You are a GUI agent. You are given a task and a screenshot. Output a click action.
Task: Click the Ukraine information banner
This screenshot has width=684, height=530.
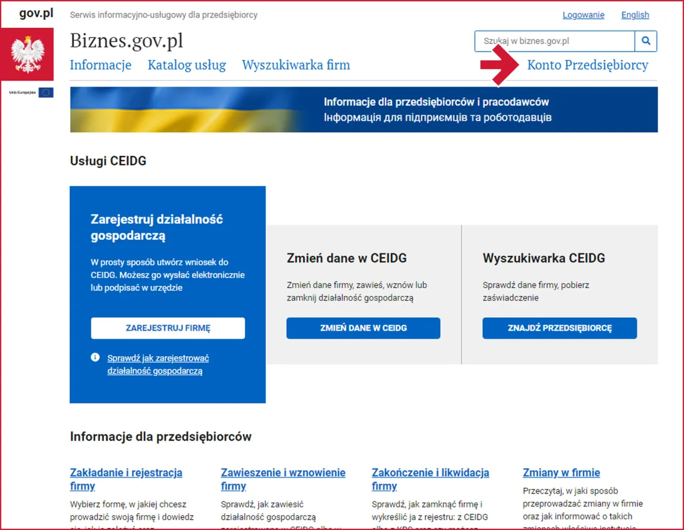click(364, 109)
